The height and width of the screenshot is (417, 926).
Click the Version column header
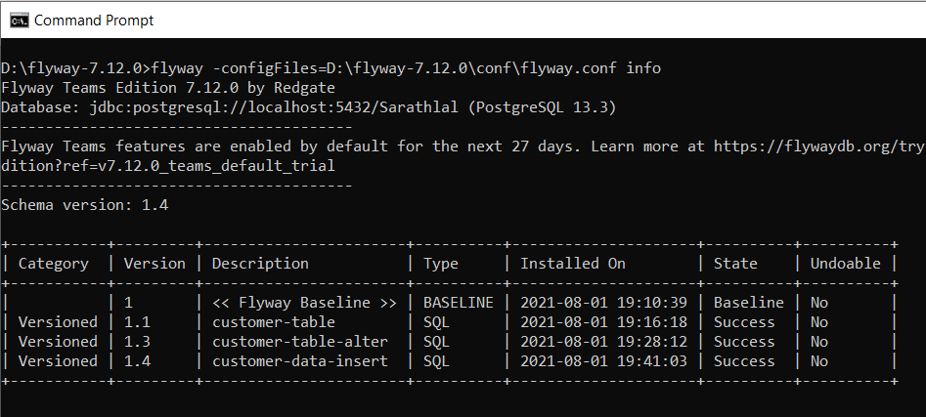tap(154, 263)
